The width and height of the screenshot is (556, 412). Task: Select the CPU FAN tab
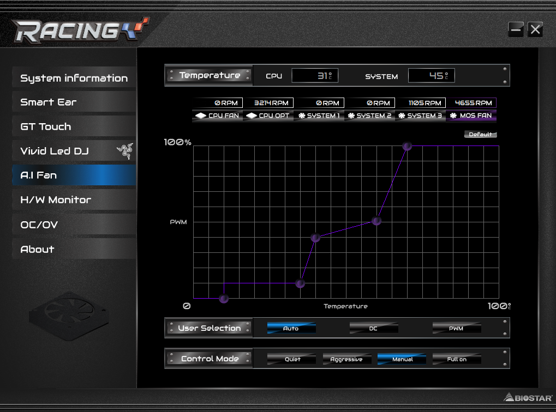click(x=217, y=116)
